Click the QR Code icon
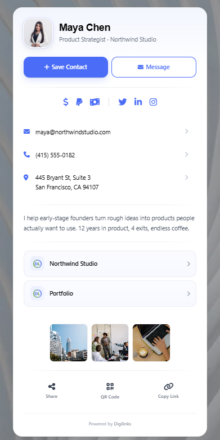 pyautogui.click(x=110, y=387)
